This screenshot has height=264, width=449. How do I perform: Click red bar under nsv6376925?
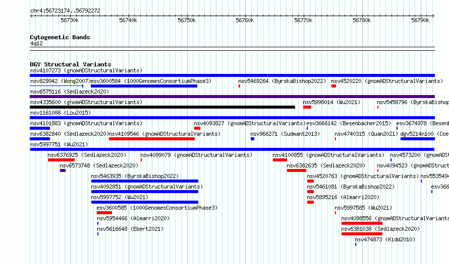pos(61,160)
